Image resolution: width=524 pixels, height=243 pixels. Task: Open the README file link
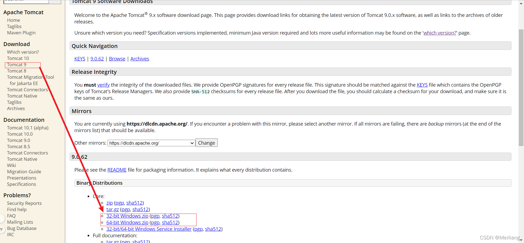117,170
